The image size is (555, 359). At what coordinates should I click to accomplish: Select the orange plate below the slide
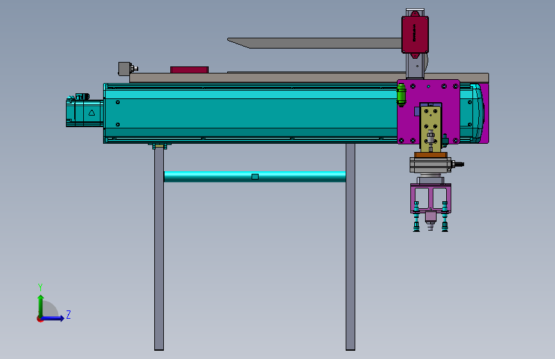430,155
